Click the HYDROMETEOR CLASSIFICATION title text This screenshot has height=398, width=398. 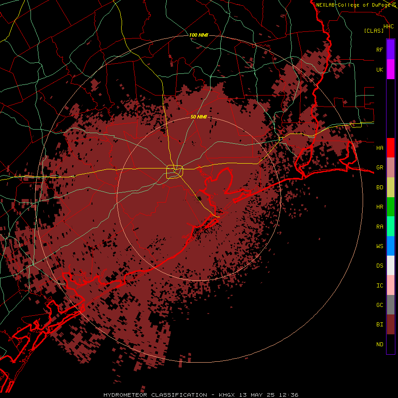click(x=155, y=395)
